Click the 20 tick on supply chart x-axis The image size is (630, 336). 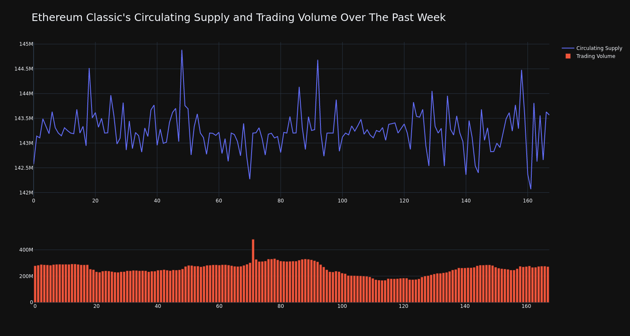[x=95, y=201]
